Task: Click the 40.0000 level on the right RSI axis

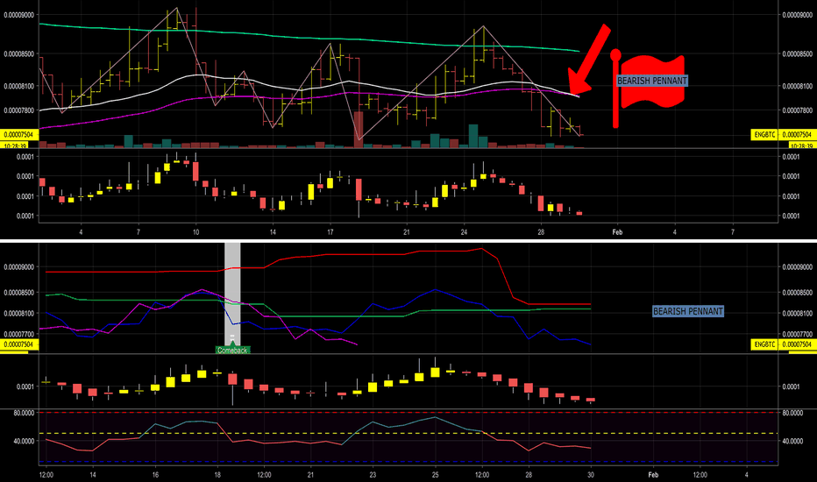Action: coord(792,441)
